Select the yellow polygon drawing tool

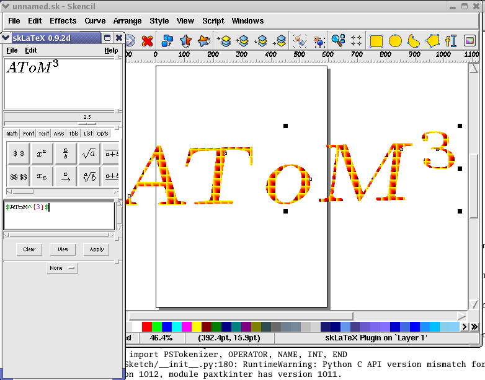click(432, 41)
